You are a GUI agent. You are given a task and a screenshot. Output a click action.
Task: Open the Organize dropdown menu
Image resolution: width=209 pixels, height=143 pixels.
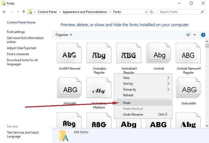(x=64, y=35)
